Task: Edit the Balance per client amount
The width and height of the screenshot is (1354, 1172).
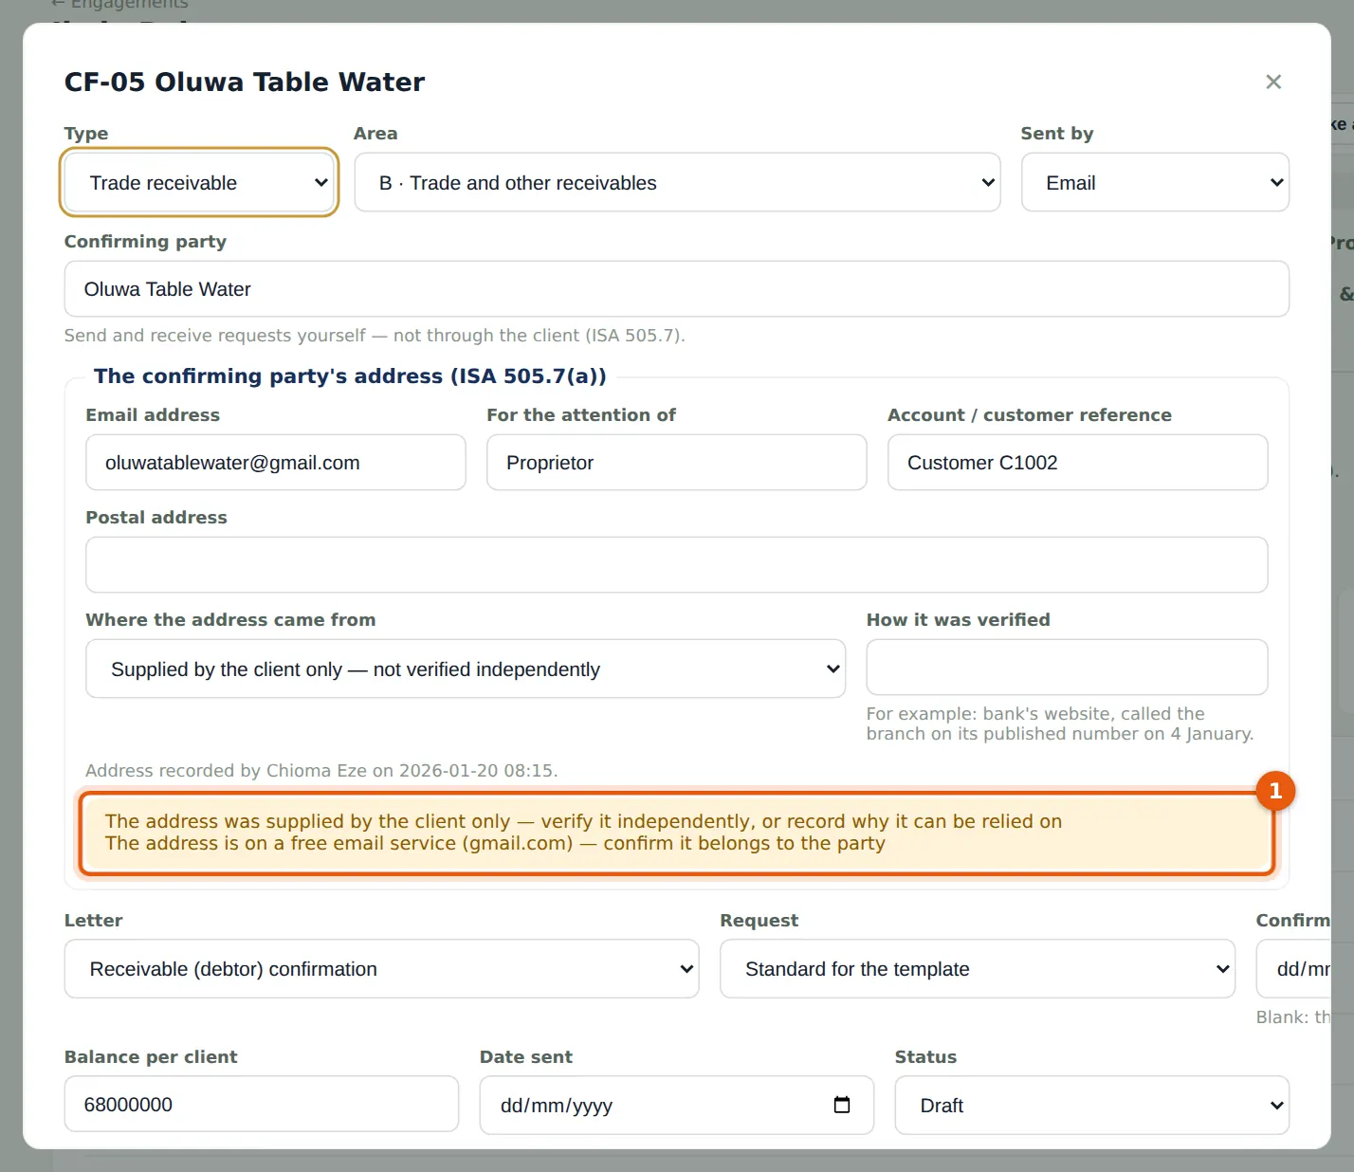Action: point(262,1104)
